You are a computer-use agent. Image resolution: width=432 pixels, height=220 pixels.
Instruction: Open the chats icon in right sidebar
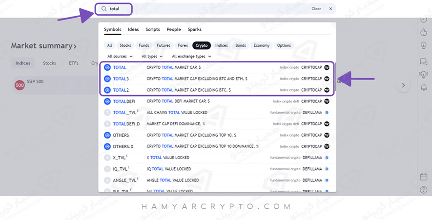point(424,61)
